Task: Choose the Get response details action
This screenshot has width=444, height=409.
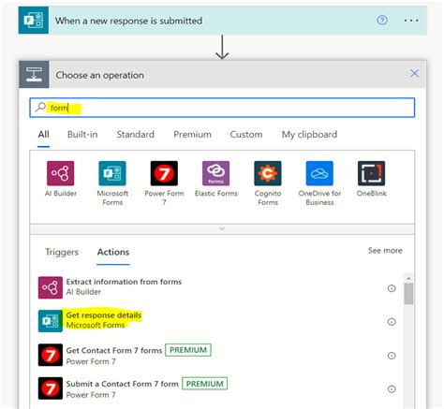Action: coord(104,315)
